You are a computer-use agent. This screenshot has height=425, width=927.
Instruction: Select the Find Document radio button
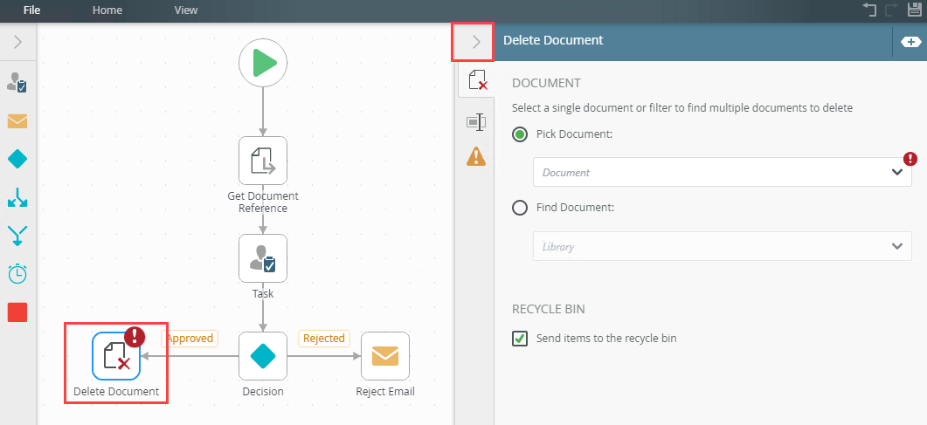(520, 208)
